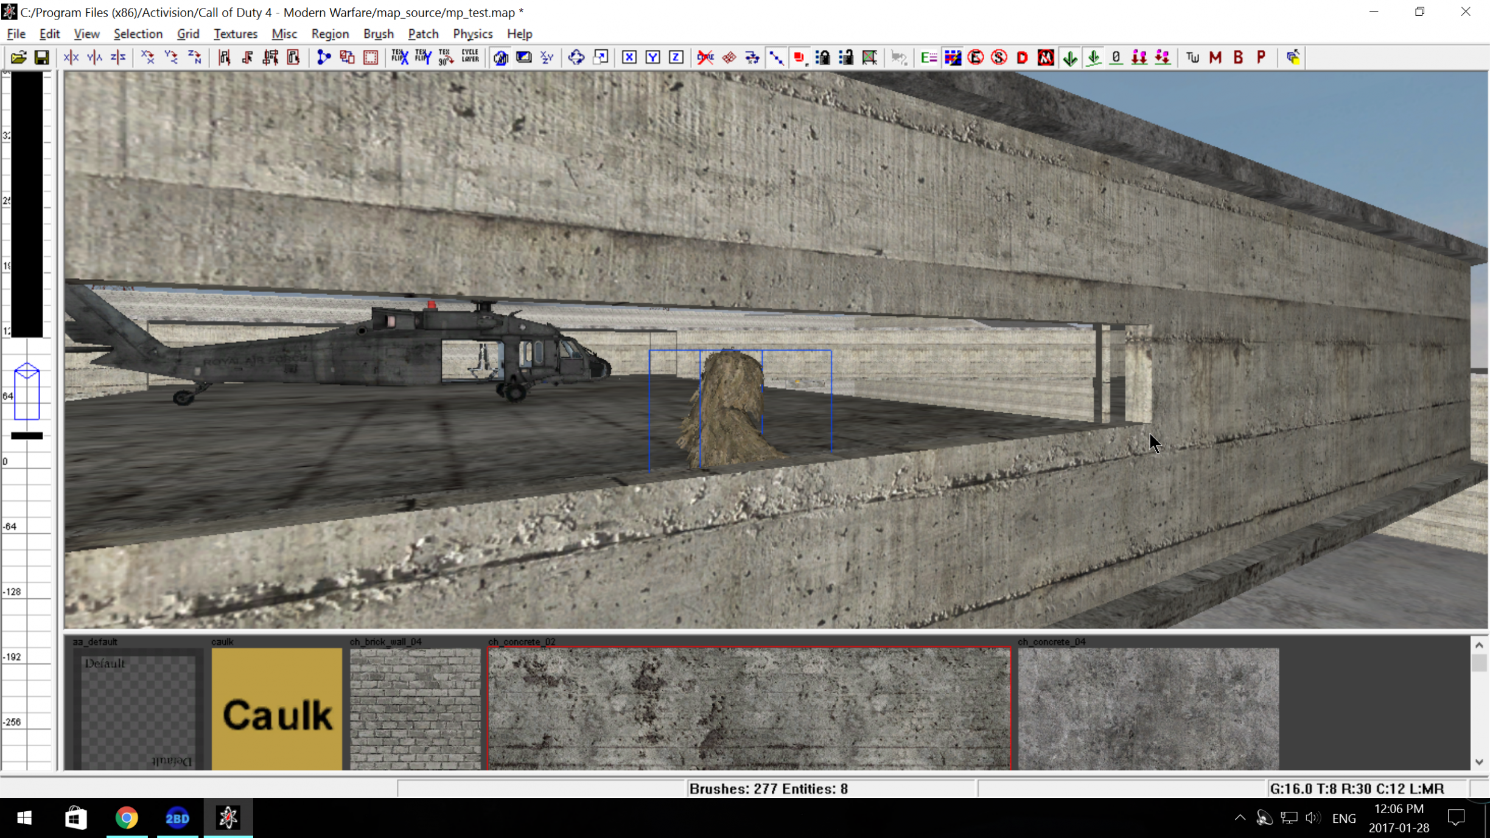
Task: Toggle the green down arrow button
Action: pyautogui.click(x=1070, y=57)
